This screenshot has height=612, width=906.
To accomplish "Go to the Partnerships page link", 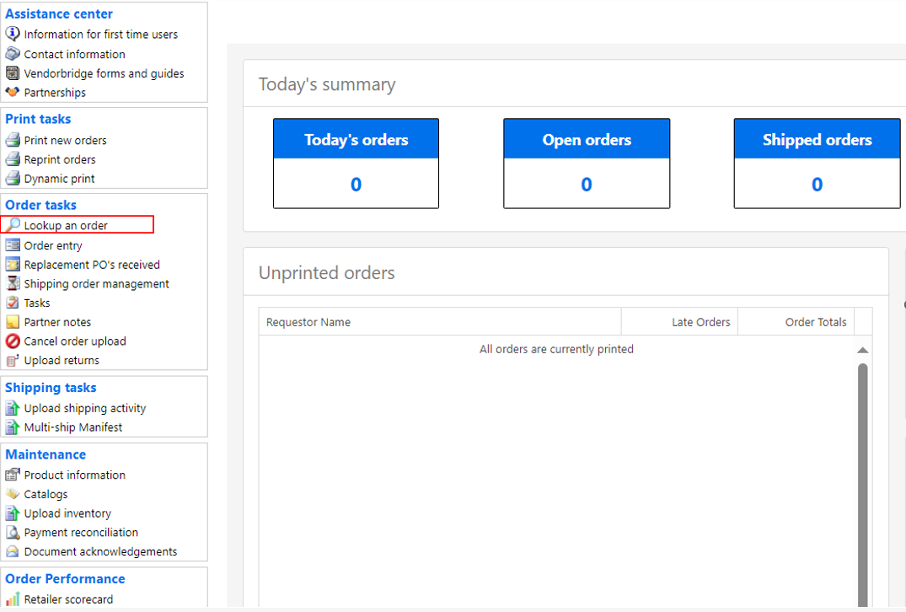I will pos(55,93).
